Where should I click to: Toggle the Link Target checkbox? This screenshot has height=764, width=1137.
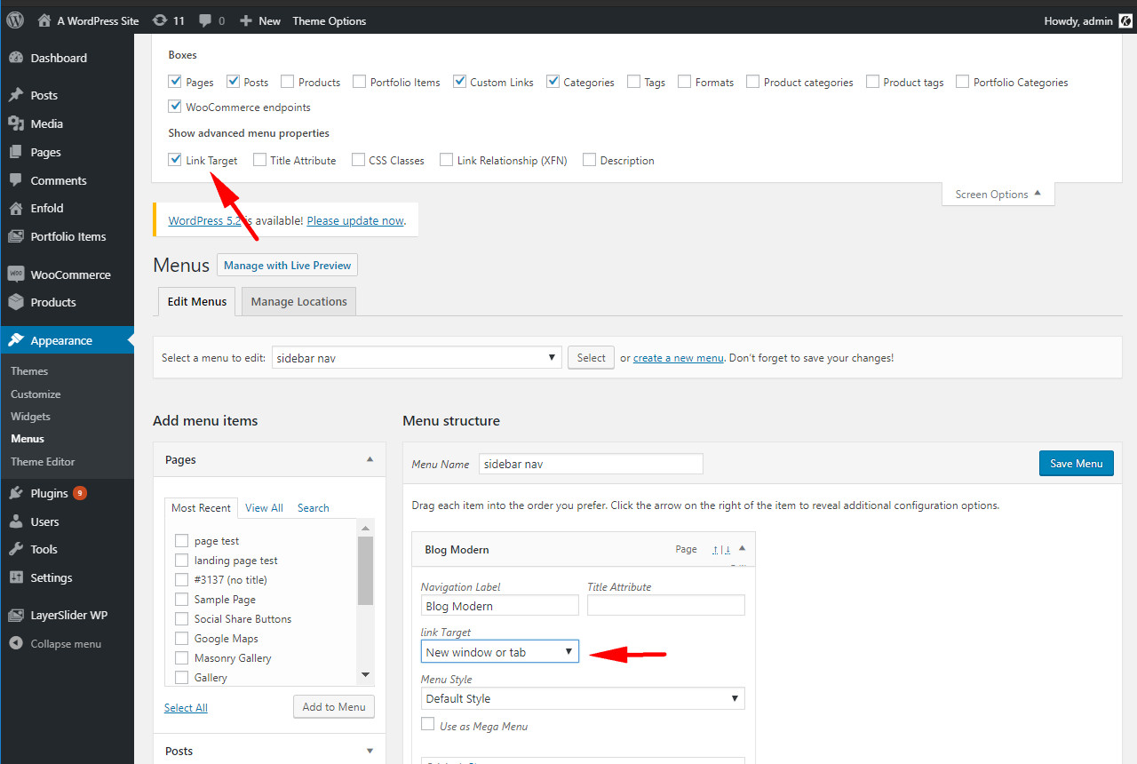pos(175,160)
